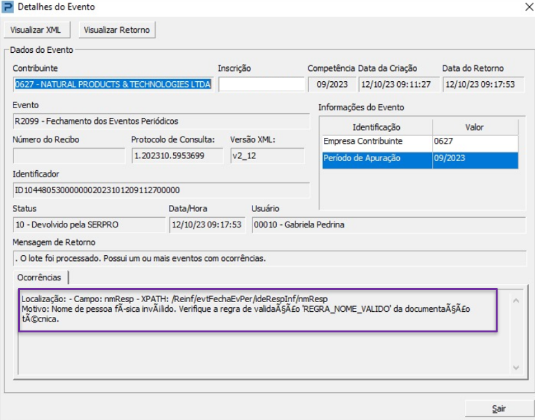The width and height of the screenshot is (535, 420).
Task: Click the Valor column header
Action: coord(474,128)
